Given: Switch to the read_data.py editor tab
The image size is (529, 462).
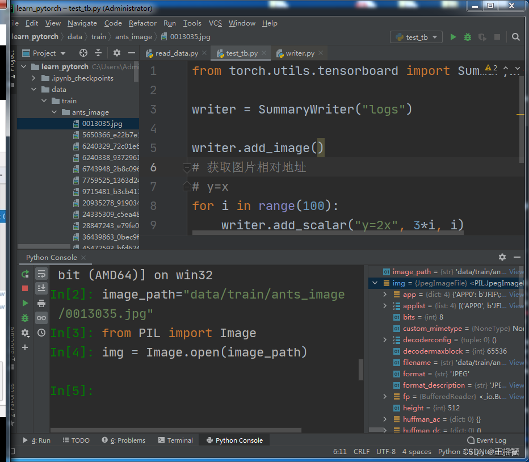Looking at the screenshot, I should [x=177, y=53].
